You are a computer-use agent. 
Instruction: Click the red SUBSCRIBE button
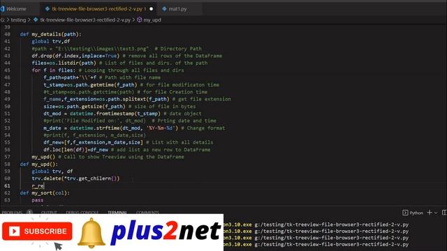(x=37, y=231)
